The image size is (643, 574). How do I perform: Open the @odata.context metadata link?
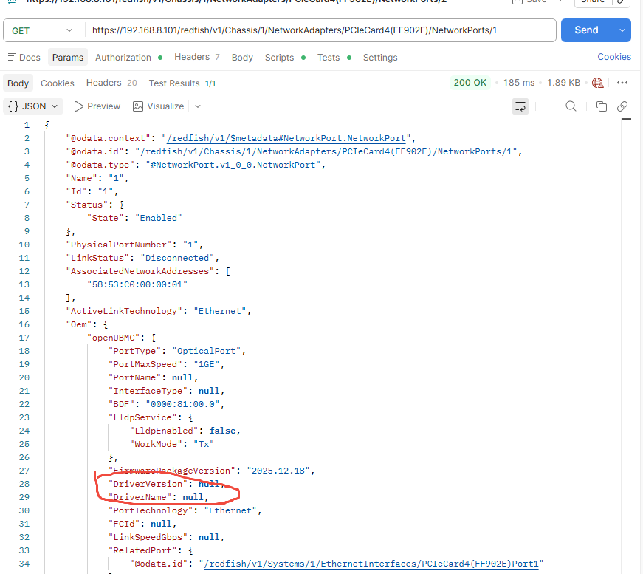coord(286,138)
